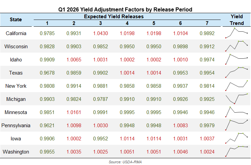Click Minnesota's 1.0161 value cell
This screenshot has width=251, height=165.
(x=74, y=112)
